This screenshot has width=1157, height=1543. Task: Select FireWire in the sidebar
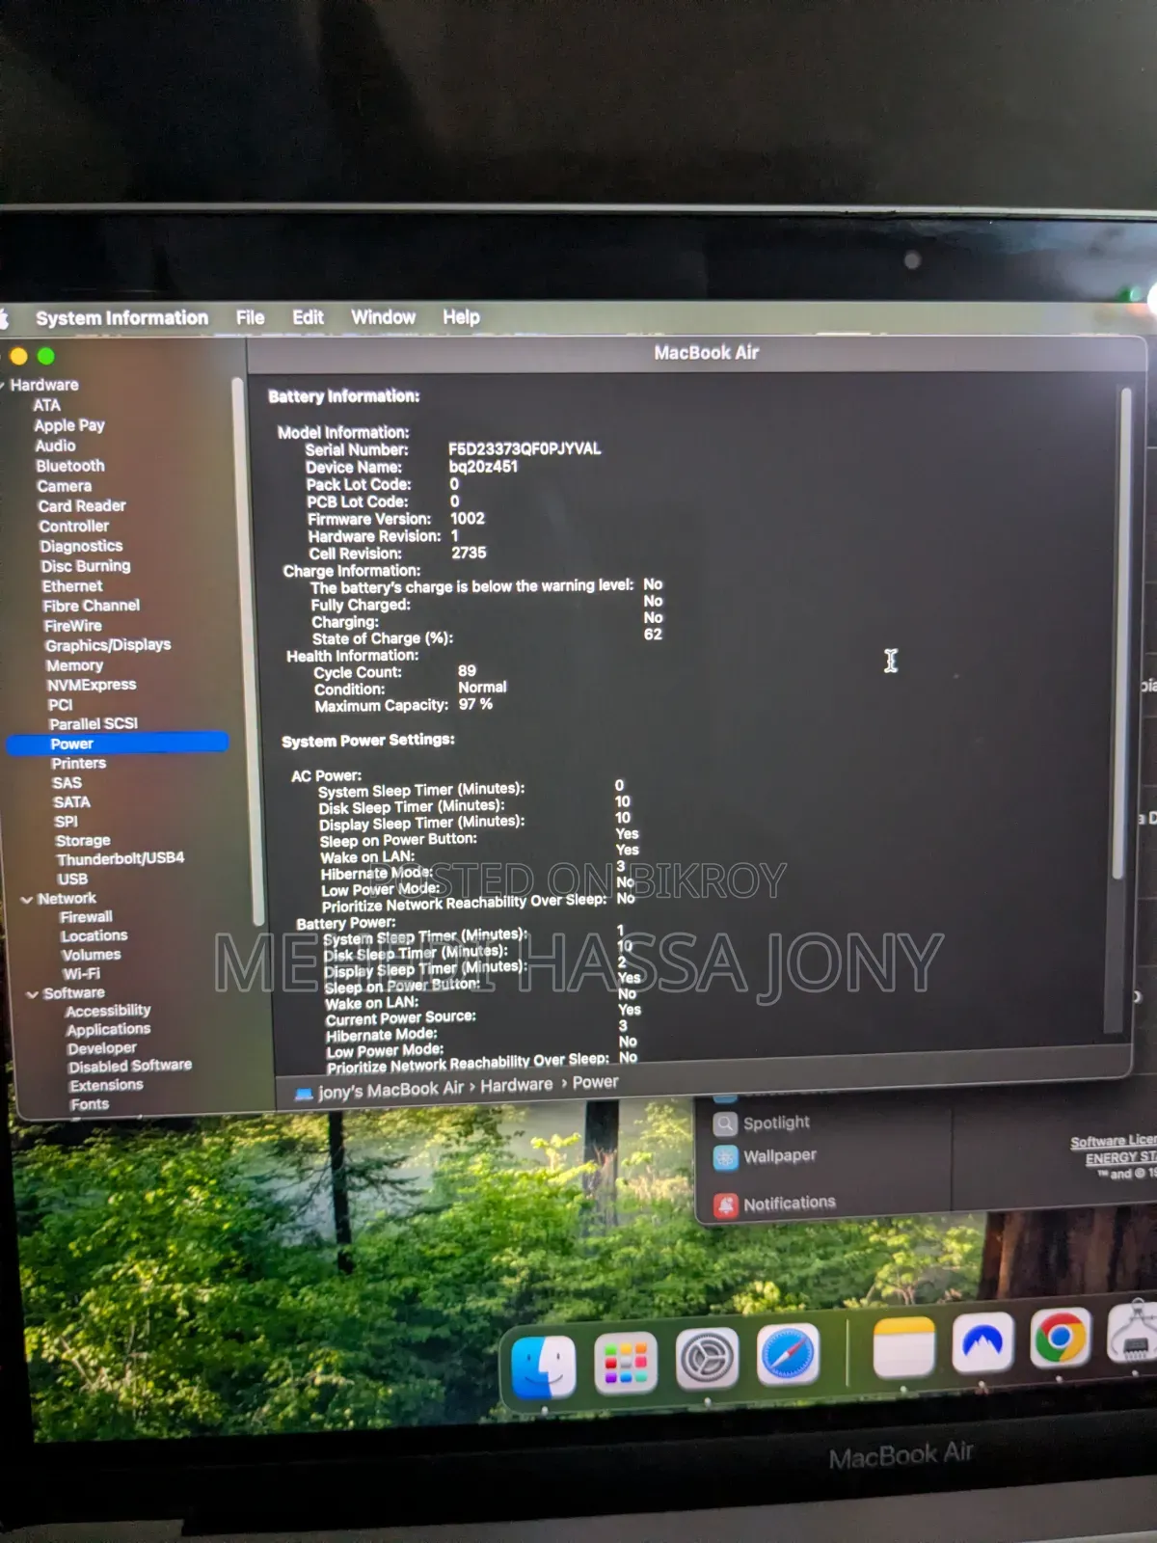(72, 626)
